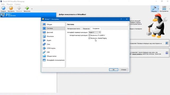Confirm settings with OK button
The height and width of the screenshot is (95, 170).
pos(113,70)
